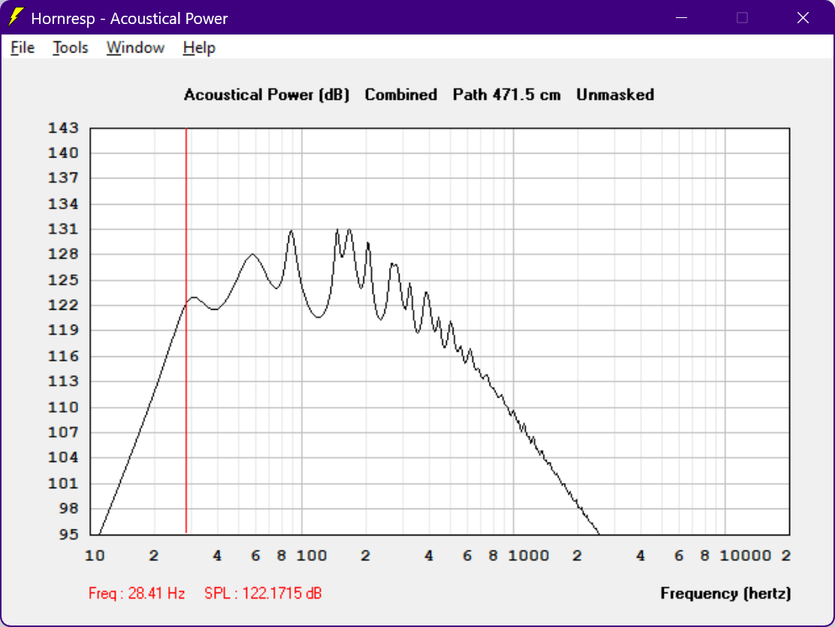Click the 104 value on dB axis

click(63, 457)
